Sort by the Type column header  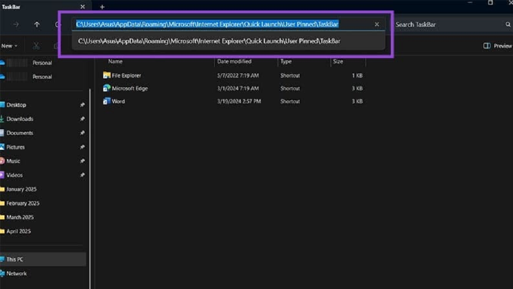coord(286,61)
